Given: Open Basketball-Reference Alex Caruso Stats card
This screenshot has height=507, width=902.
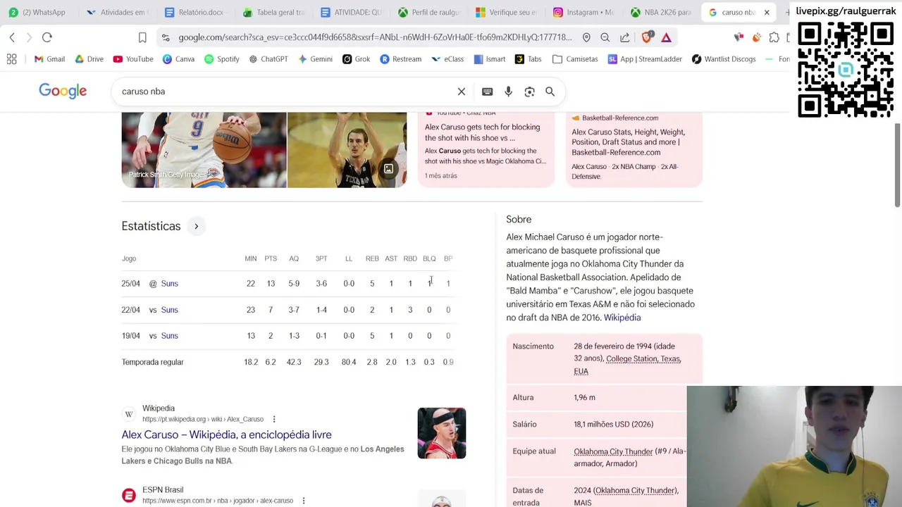Looking at the screenshot, I should coord(634,149).
